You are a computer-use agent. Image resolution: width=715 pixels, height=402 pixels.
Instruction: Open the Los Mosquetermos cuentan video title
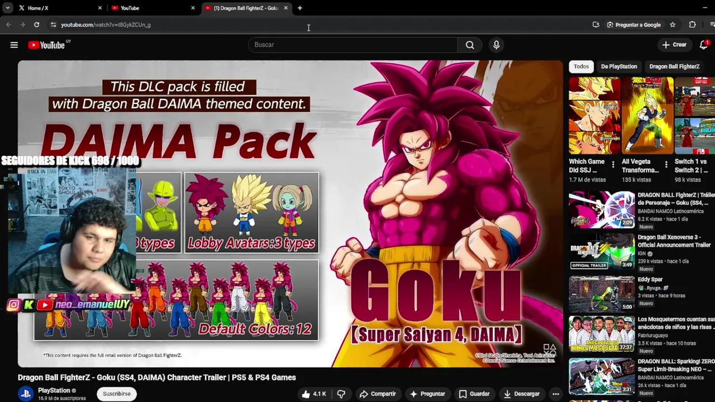676,323
